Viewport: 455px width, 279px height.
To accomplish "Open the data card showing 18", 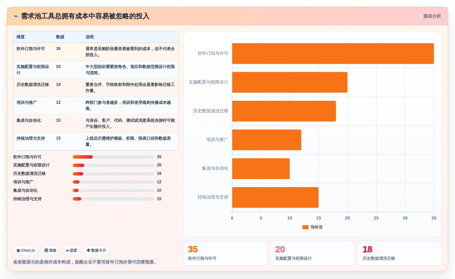I will pyautogui.click(x=400, y=253).
